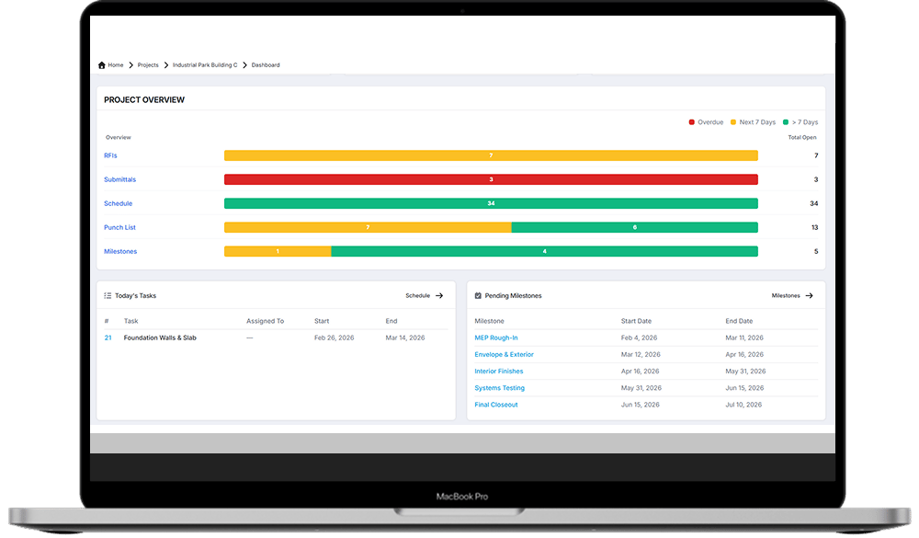Open Milestones link in Pending Milestones panel
Viewport: 919px width, 538px height.
(786, 296)
